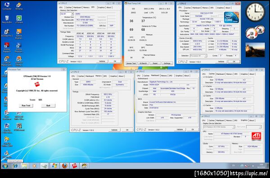Viewport: 270px width, 178px height.
Task: Switch to the ZD CPUmark taskbar icon
Action: tap(74, 166)
